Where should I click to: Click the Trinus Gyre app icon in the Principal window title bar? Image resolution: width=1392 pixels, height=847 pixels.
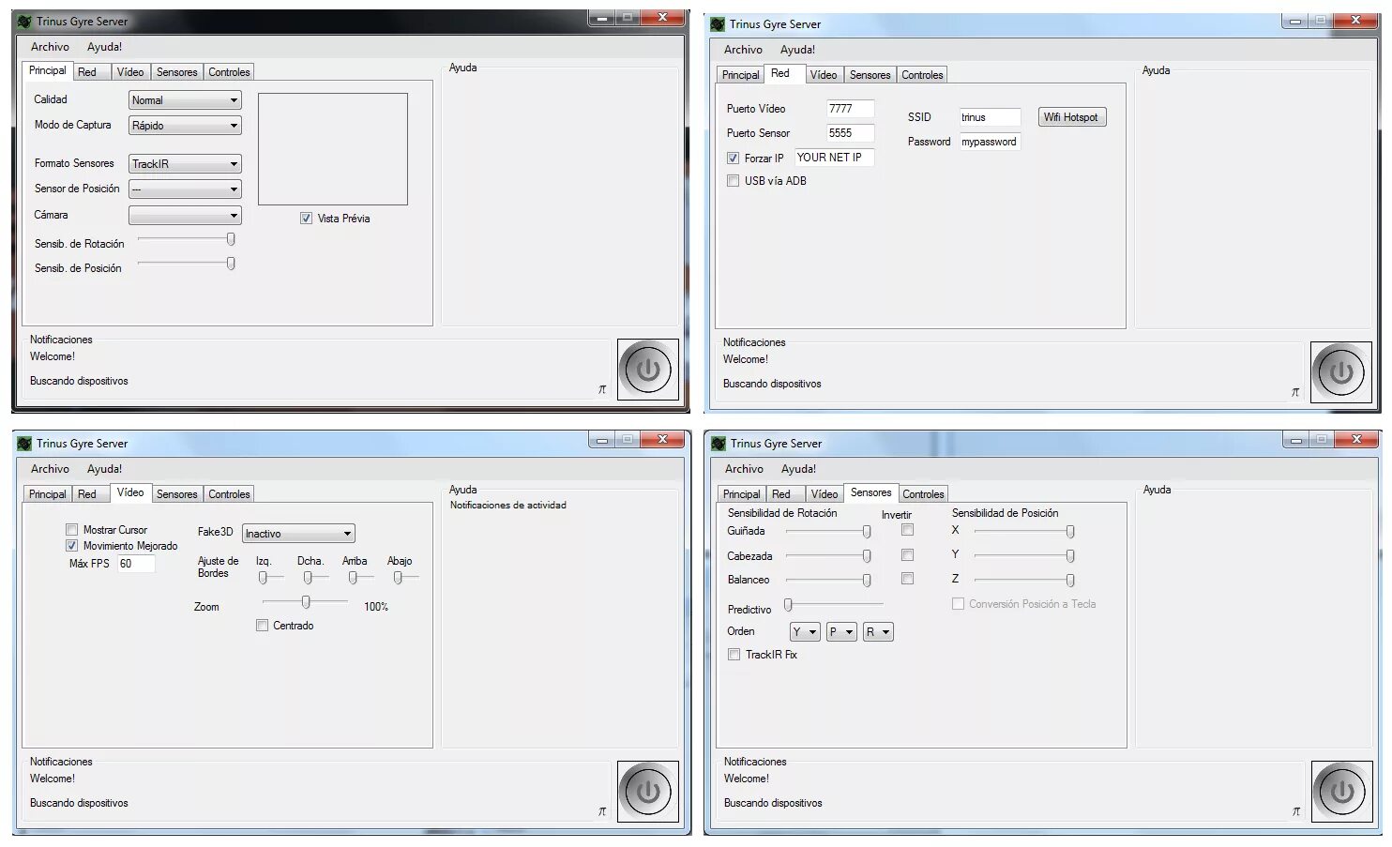click(x=24, y=21)
